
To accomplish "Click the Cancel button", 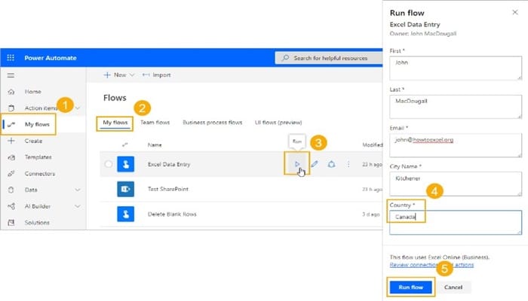I will tap(453, 287).
